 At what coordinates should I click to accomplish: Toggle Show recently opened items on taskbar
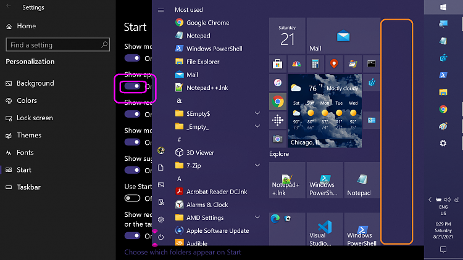point(132,235)
